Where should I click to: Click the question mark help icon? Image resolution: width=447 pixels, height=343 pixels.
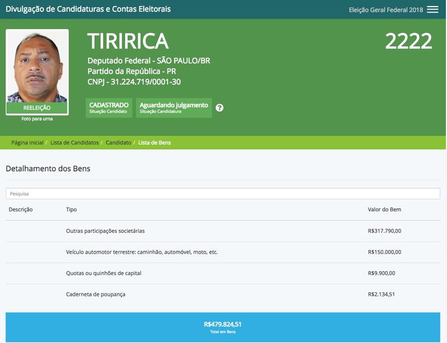(x=219, y=108)
